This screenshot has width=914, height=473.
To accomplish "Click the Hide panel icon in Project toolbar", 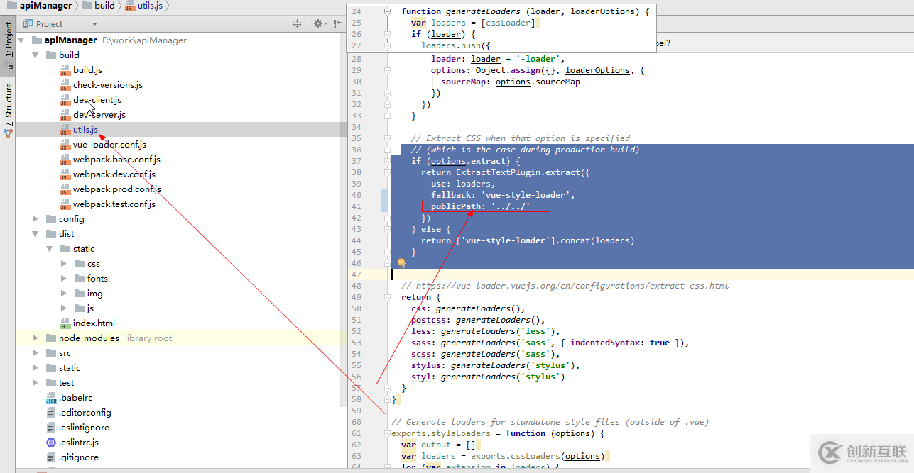I will point(337,23).
